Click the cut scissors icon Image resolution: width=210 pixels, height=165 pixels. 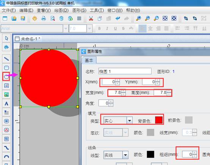pyautogui.click(x=91, y=19)
